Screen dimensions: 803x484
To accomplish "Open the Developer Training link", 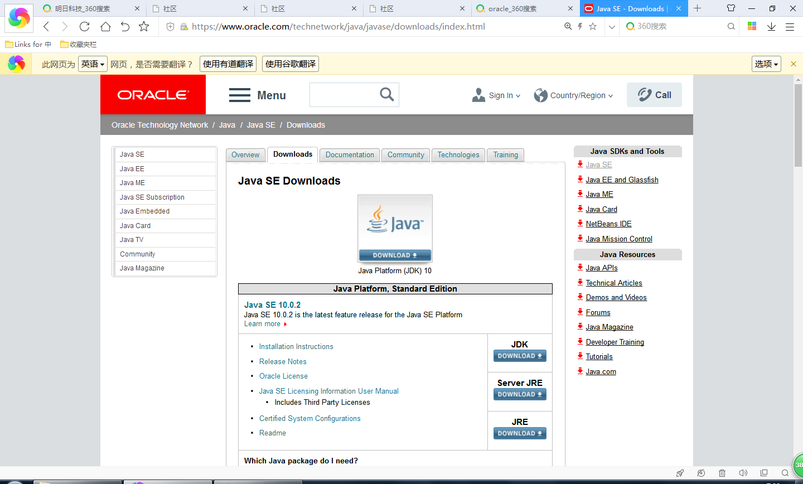I will 615,342.
